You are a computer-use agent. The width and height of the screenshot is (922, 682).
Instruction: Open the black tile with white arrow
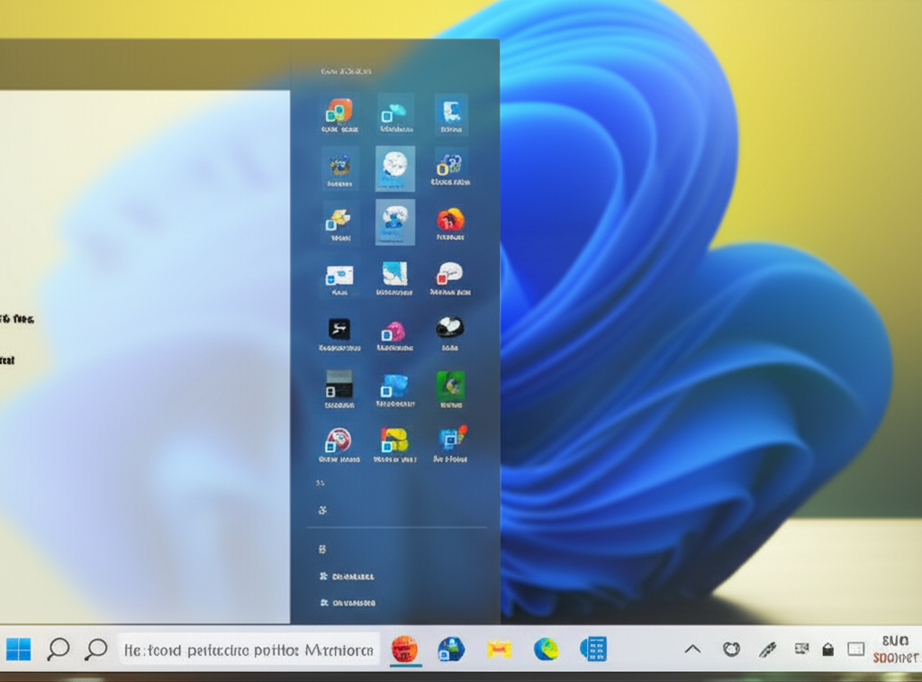click(339, 329)
